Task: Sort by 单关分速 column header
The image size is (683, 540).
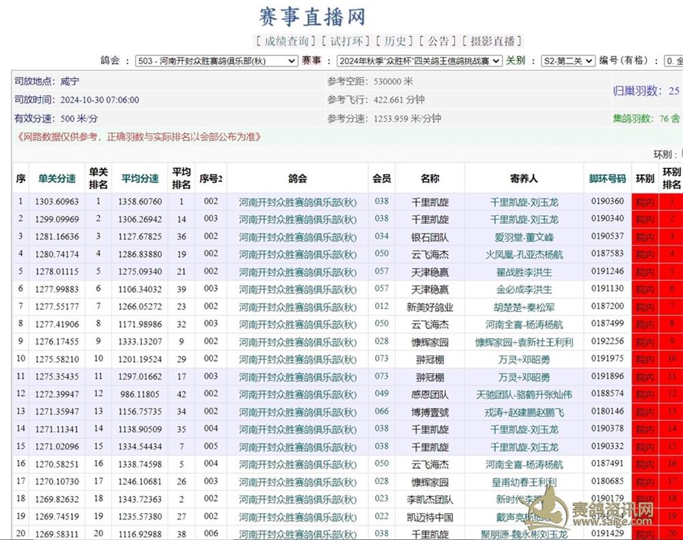Action: 57,179
